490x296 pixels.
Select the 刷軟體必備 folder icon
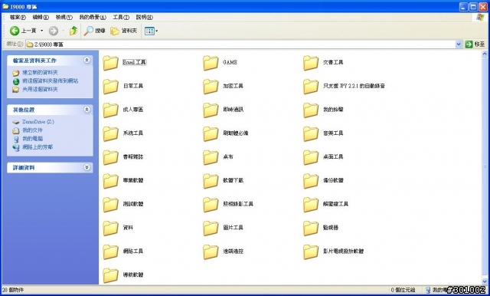[211, 133]
